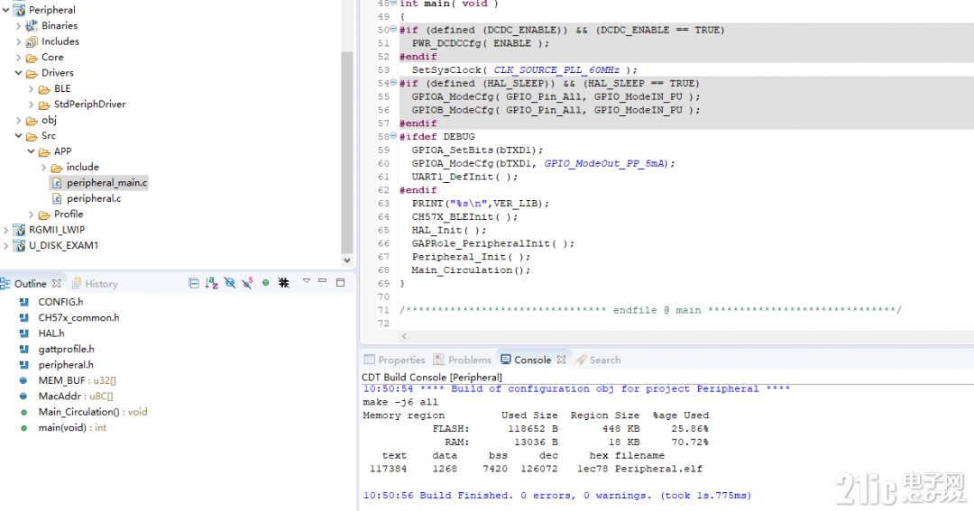This screenshot has width=974, height=511.
Task: Expand the BLE folder
Action: 31,89
